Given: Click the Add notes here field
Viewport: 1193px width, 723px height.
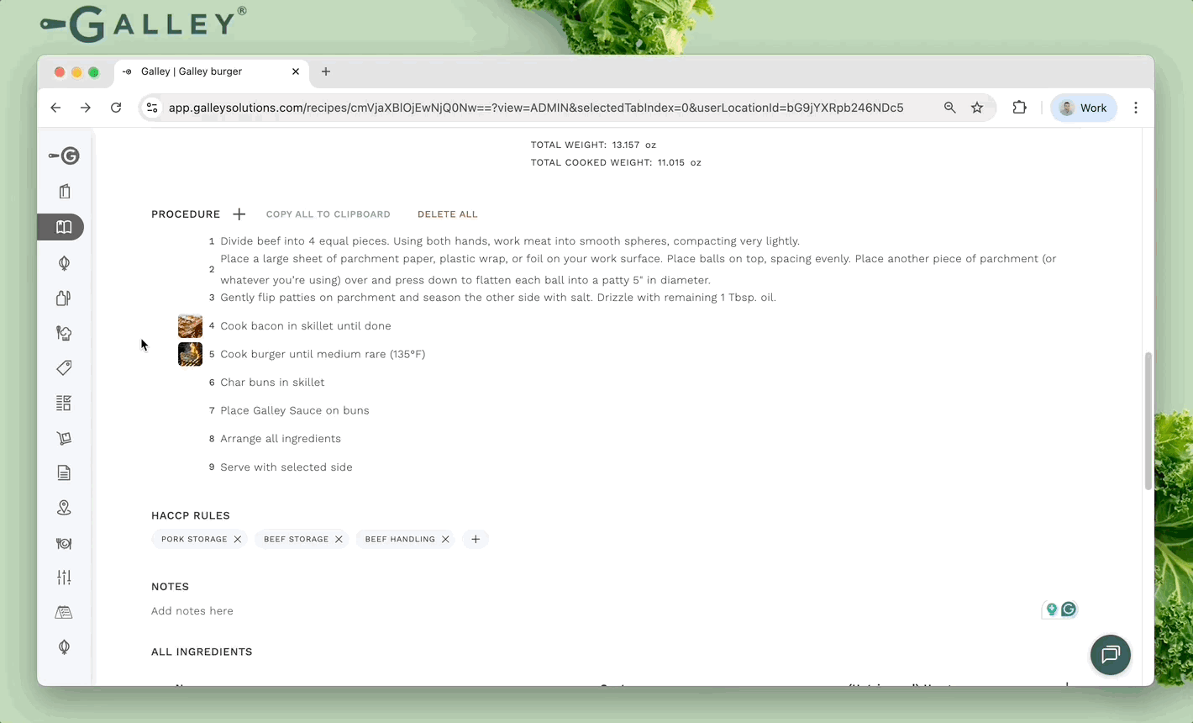Looking at the screenshot, I should click(192, 611).
